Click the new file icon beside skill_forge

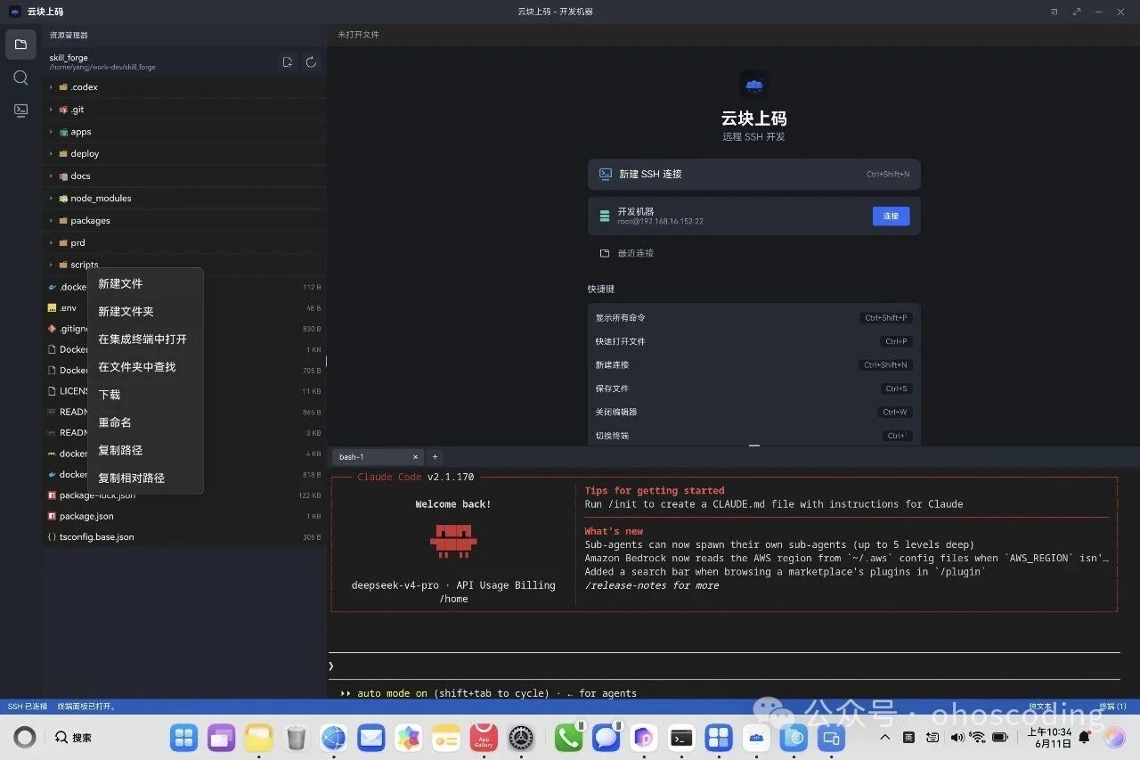[x=287, y=62]
